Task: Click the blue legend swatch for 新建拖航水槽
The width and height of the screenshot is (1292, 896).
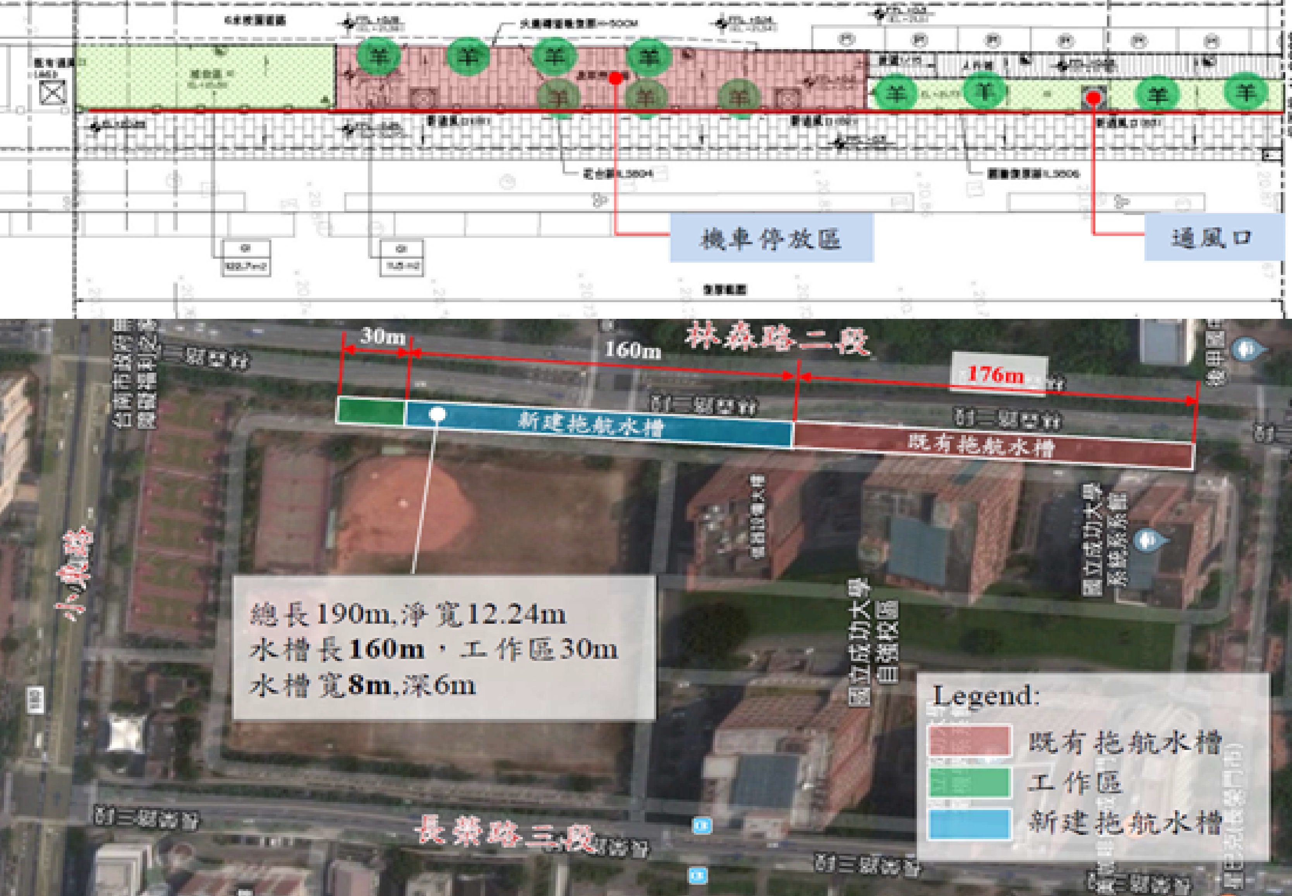Action: click(x=970, y=824)
